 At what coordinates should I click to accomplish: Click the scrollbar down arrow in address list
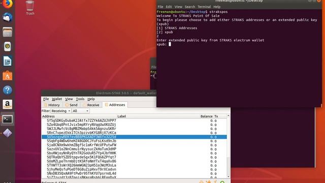click(229, 177)
